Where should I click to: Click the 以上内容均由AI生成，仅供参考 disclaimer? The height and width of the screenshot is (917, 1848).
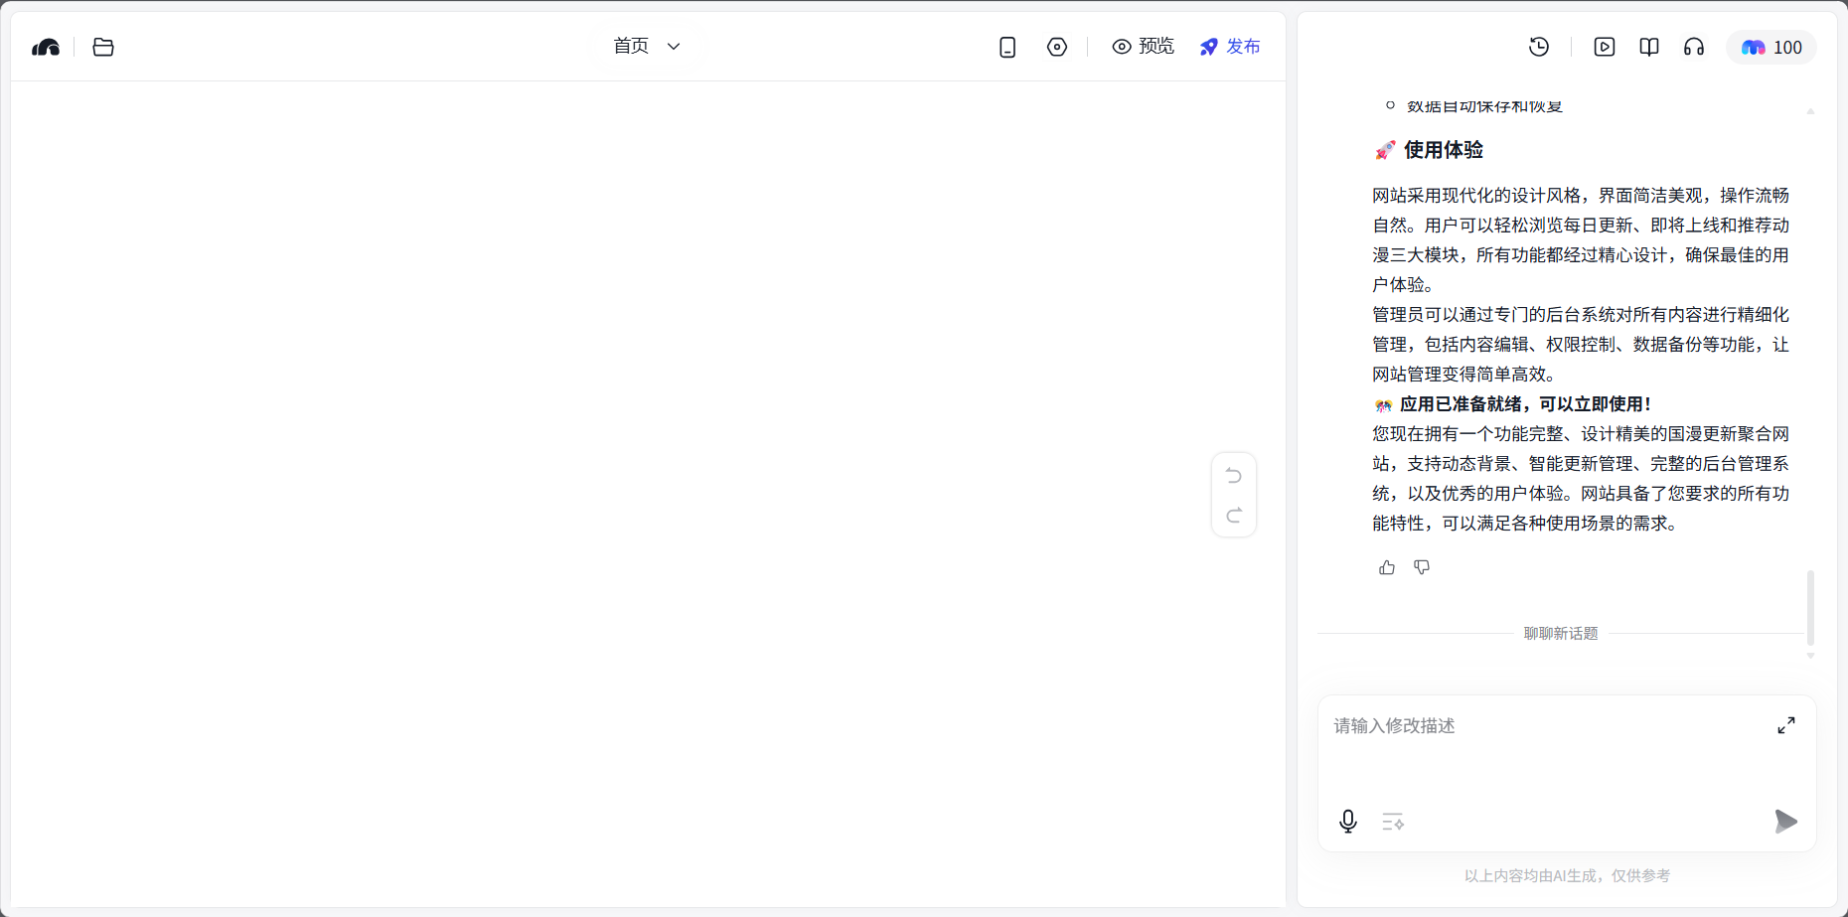1567,876
